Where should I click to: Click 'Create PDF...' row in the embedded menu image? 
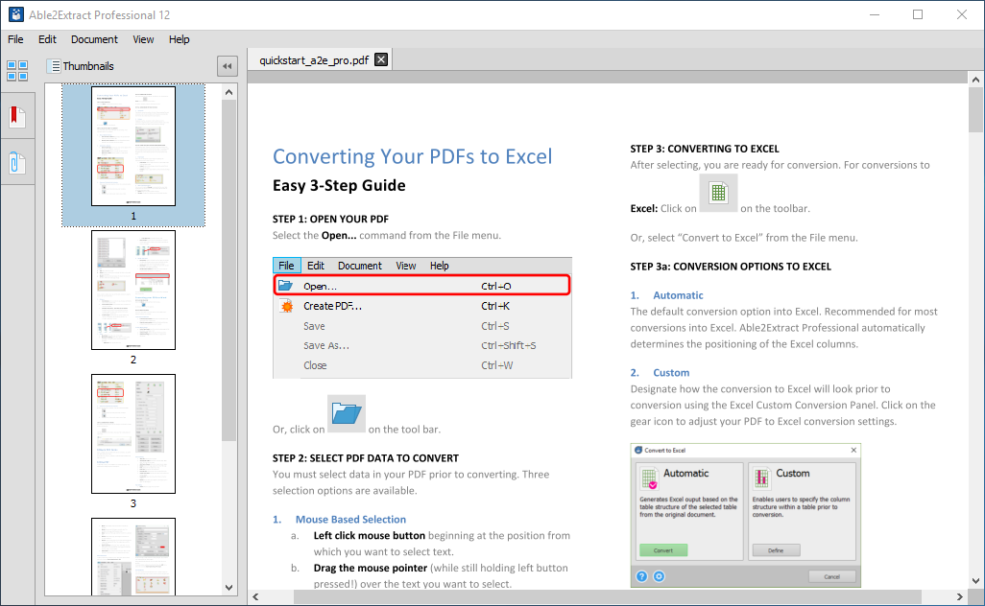point(422,306)
